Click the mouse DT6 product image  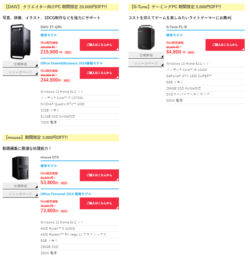(x=20, y=168)
